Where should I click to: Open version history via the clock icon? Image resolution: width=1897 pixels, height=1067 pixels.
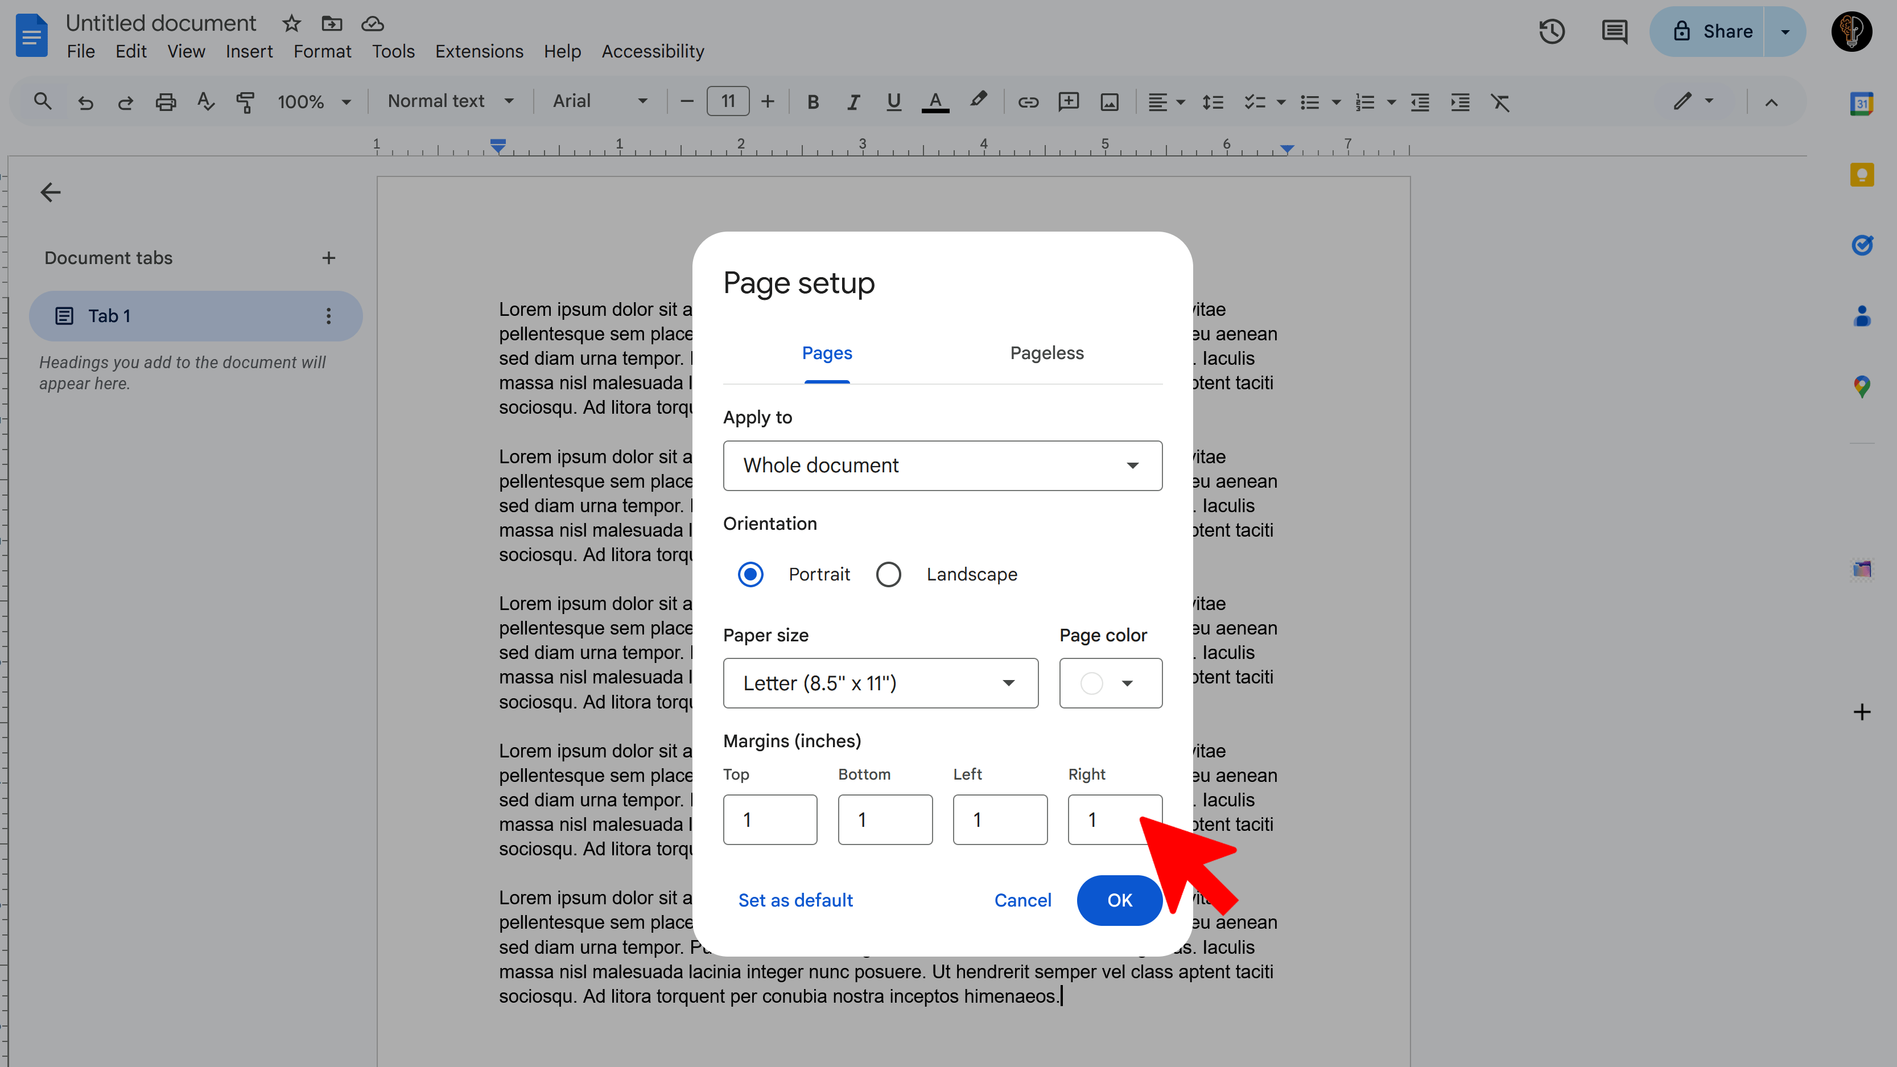tap(1552, 31)
